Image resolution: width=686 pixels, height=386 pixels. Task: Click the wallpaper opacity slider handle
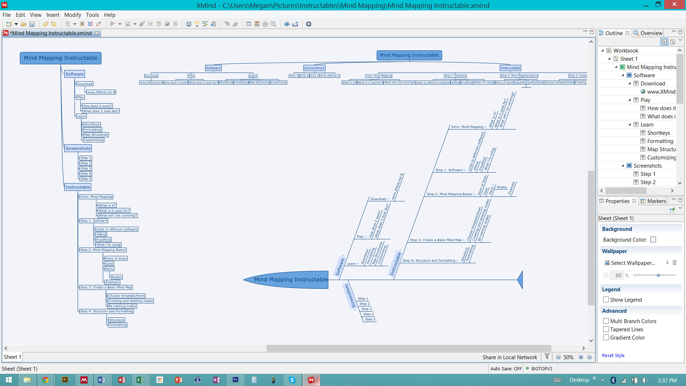[658, 275]
